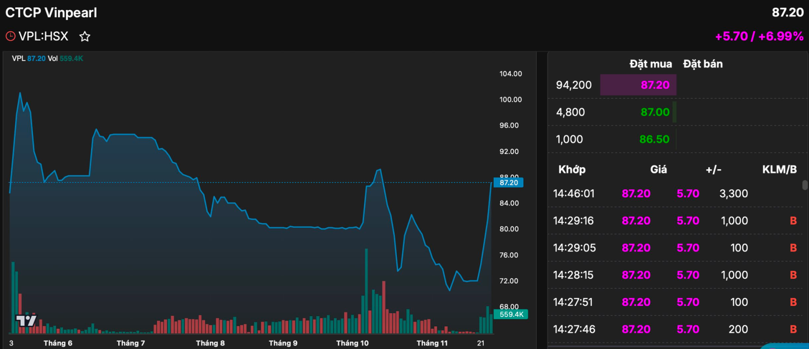Click the volume label 559.4K on the axis
This screenshot has height=349, width=809.
[x=511, y=314]
